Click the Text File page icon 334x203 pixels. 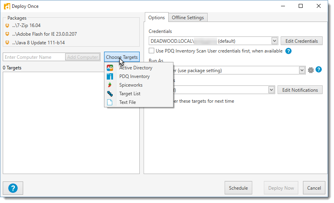110,102
